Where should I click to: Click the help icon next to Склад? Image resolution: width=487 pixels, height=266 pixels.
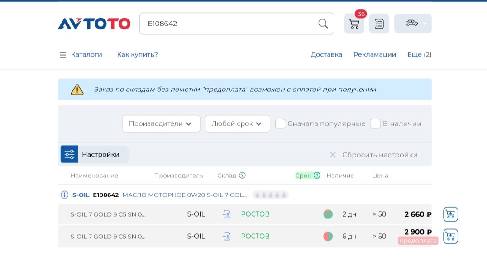point(242,176)
